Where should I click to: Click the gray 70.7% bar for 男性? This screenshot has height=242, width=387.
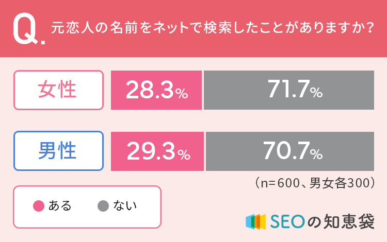(x=290, y=151)
